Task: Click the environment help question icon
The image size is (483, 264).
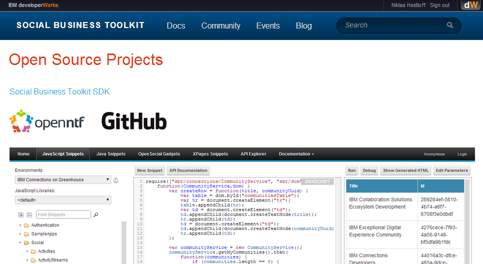Action: pyautogui.click(x=116, y=180)
